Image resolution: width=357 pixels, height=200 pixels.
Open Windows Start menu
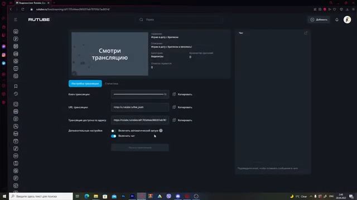click(4, 196)
